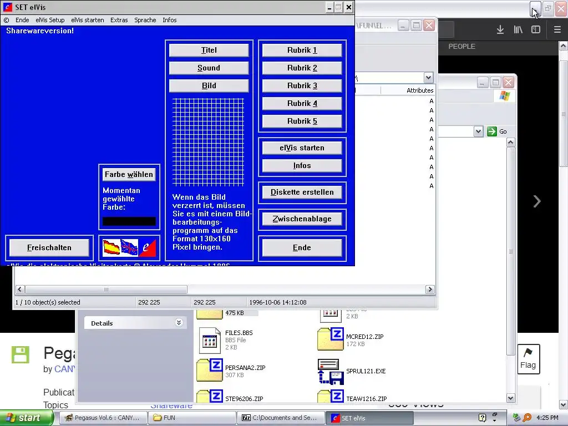568x426 pixels.
Task: Click the Freischalten button
Action: (49, 248)
